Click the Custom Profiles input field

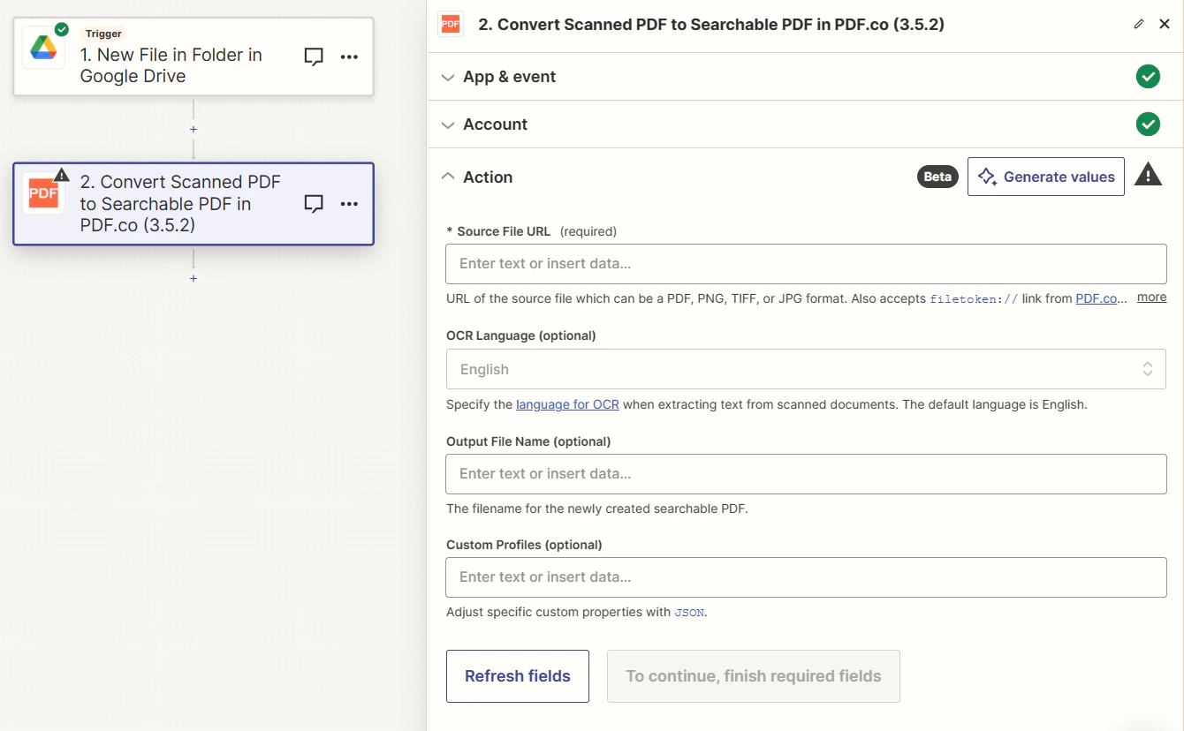tap(806, 577)
